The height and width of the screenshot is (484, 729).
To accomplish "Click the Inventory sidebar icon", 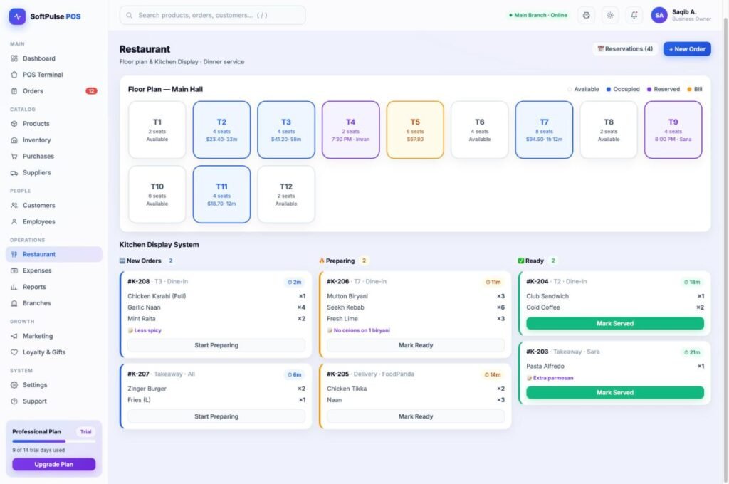I will [14, 140].
